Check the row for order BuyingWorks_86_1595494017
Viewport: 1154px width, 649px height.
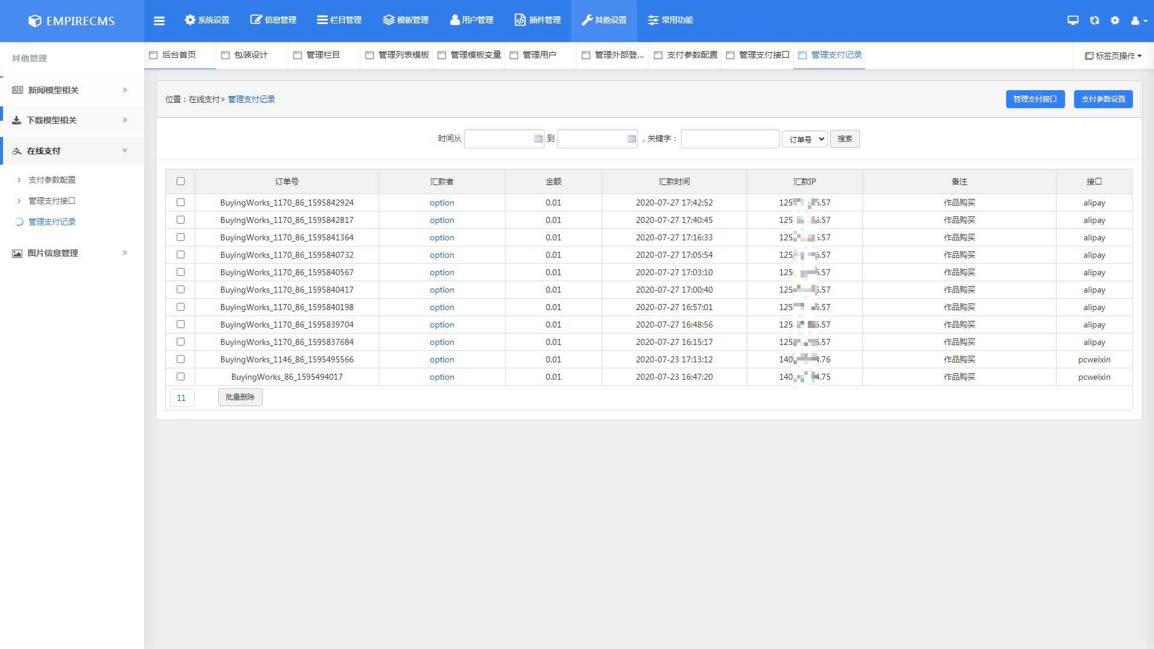click(180, 377)
